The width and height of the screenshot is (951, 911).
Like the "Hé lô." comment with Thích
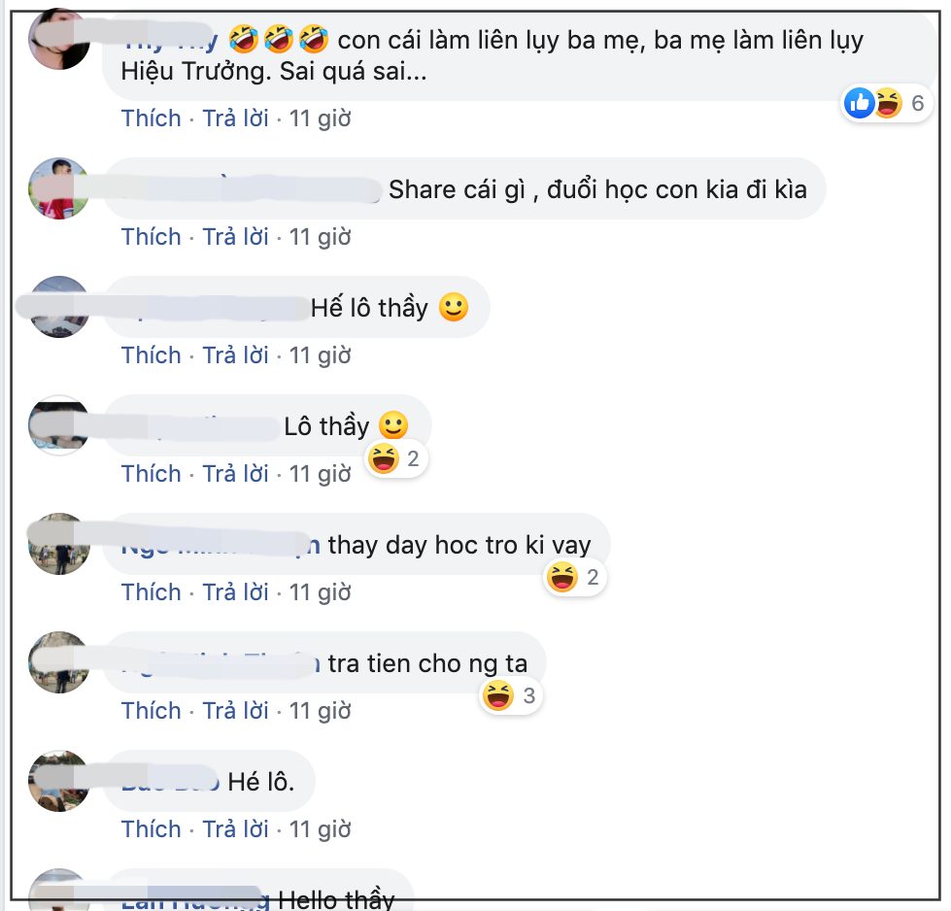(x=152, y=829)
